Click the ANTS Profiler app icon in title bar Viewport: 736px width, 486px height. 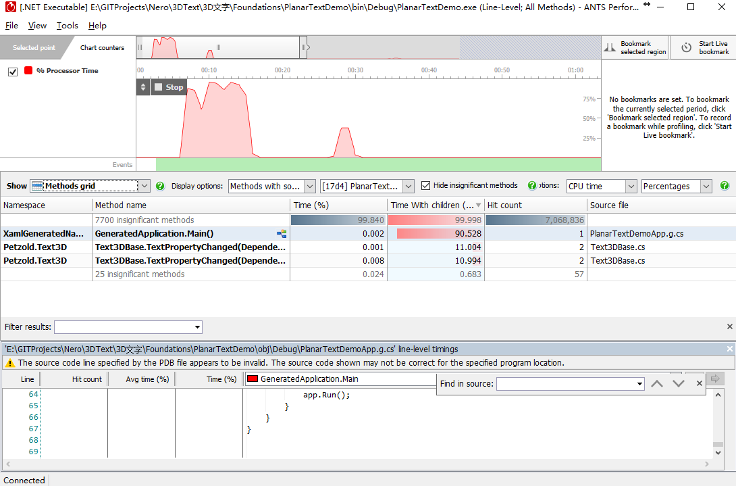pyautogui.click(x=10, y=7)
